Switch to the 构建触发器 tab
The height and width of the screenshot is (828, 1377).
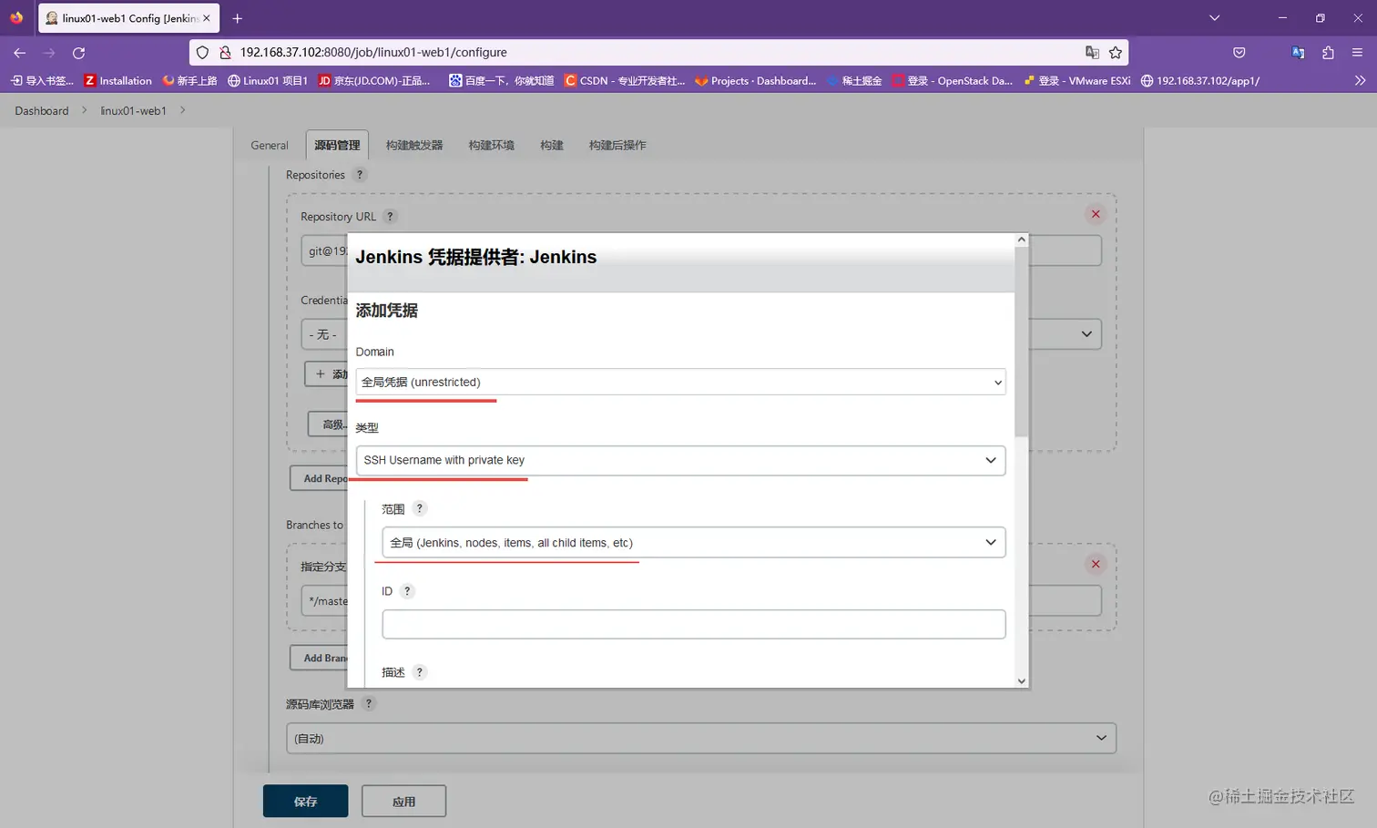point(414,145)
